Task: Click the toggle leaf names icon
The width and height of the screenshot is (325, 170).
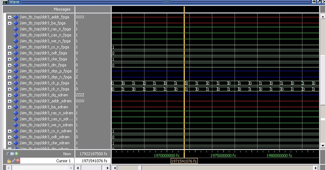Action: [x=8, y=154]
